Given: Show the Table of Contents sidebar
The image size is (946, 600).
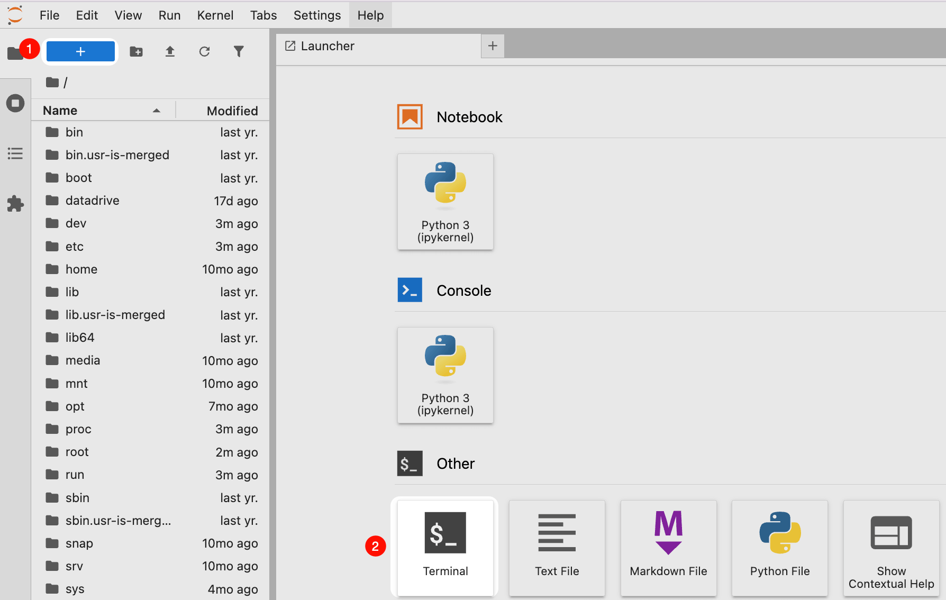Looking at the screenshot, I should pyautogui.click(x=15, y=153).
